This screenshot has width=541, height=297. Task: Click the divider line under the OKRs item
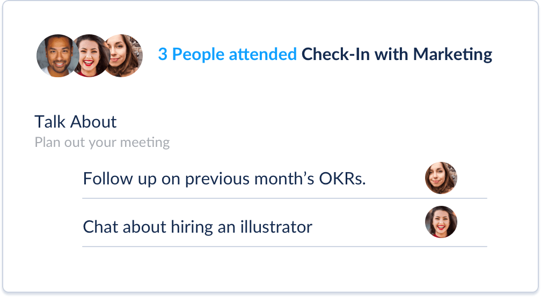(x=284, y=198)
